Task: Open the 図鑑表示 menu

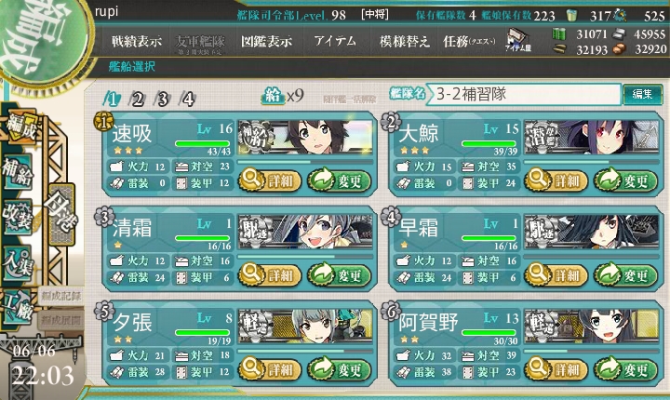Action: [x=267, y=41]
